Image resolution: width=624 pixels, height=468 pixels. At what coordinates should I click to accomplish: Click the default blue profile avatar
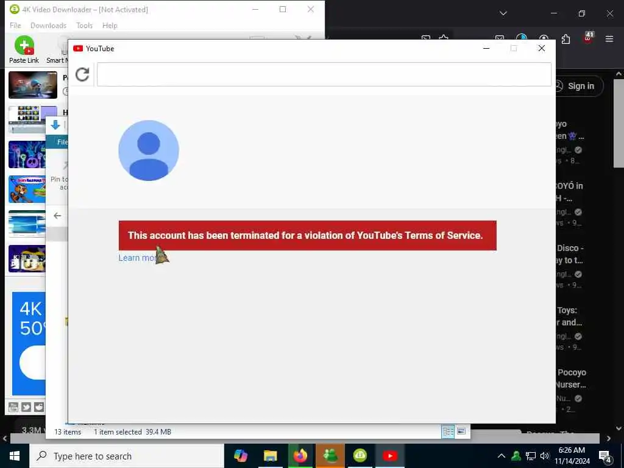click(149, 151)
